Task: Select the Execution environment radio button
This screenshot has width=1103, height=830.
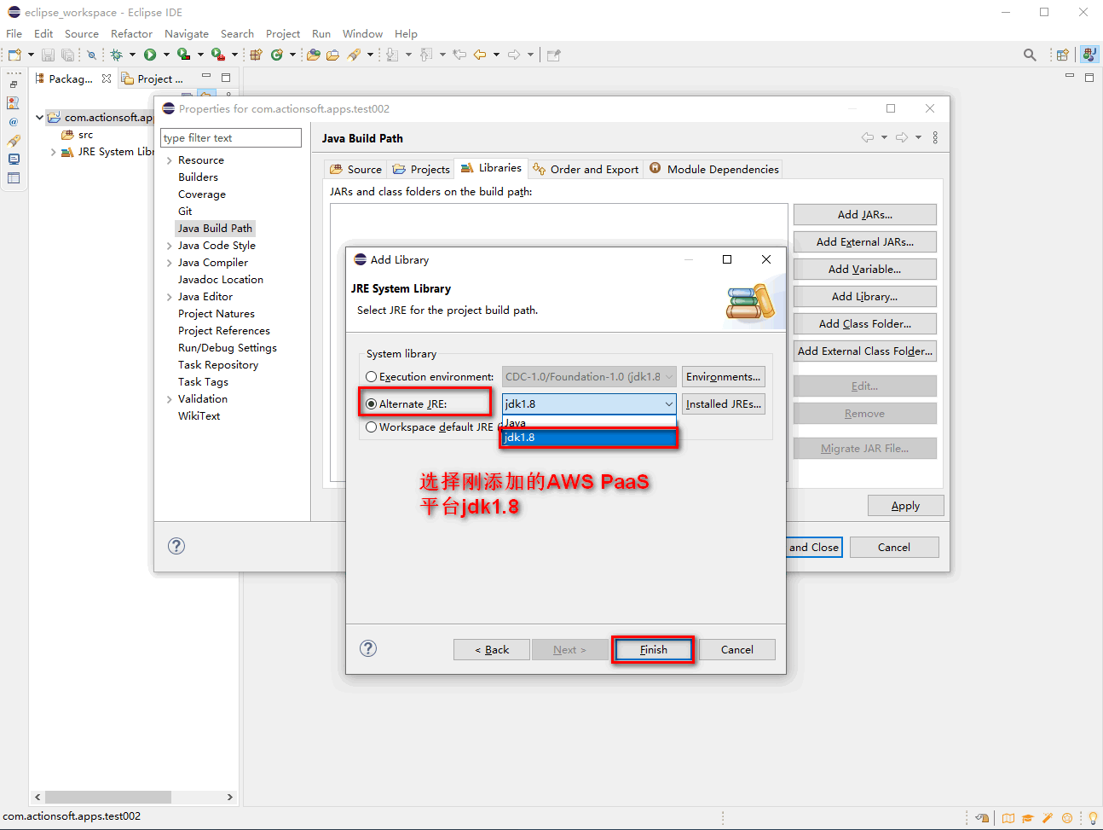Action: coord(372,377)
